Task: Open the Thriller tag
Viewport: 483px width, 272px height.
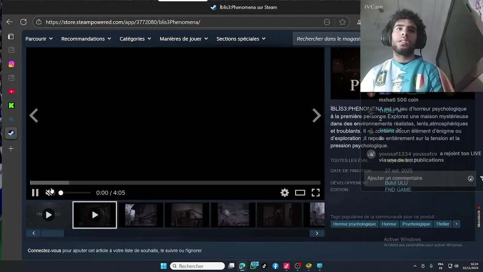Action: click(x=443, y=224)
